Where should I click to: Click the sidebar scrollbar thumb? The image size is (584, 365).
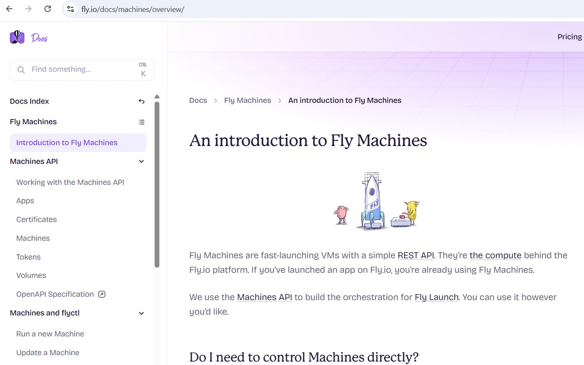(157, 184)
